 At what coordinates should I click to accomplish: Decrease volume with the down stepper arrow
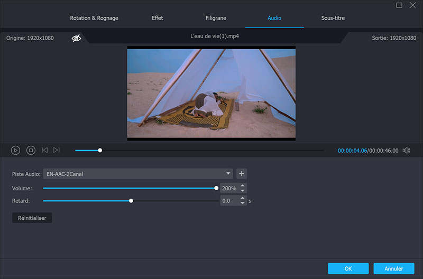pyautogui.click(x=242, y=191)
